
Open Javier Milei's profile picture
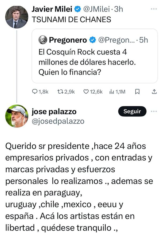(17, 17)
